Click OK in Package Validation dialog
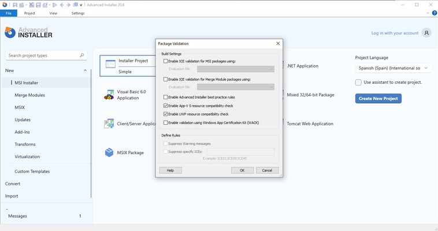Image resolution: width=438 pixels, height=231 pixels. click(242, 170)
